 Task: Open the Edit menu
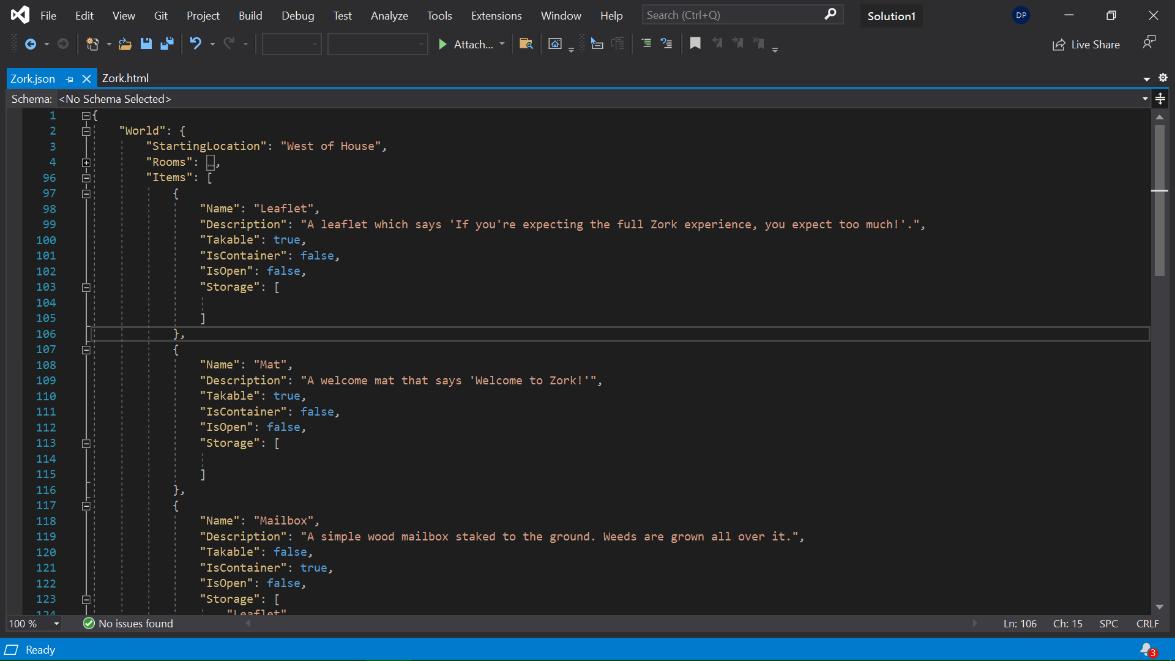[x=84, y=16]
